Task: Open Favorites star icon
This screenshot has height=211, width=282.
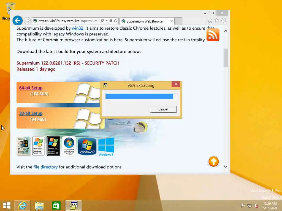Action: (217, 20)
